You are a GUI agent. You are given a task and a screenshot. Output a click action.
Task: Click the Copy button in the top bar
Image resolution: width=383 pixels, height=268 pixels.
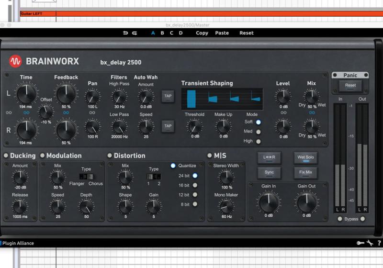pyautogui.click(x=202, y=33)
